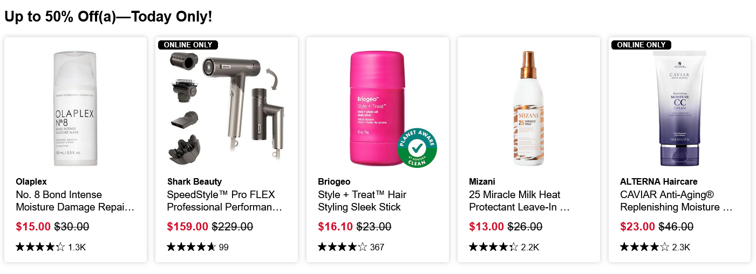Image resolution: width=756 pixels, height=274 pixels.
Task: Open the ALTERNA Caviar CC Cream tube image
Action: [x=679, y=108]
